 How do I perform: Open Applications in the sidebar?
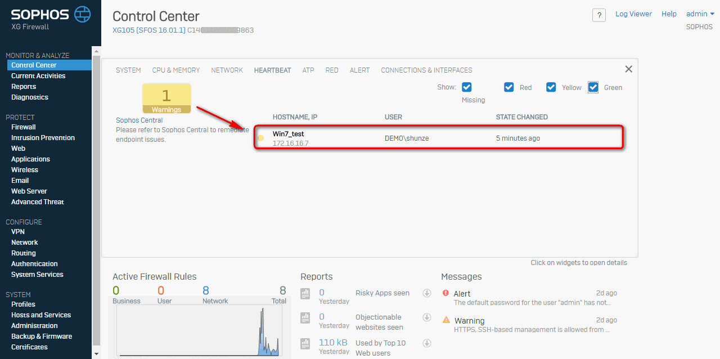coord(31,159)
